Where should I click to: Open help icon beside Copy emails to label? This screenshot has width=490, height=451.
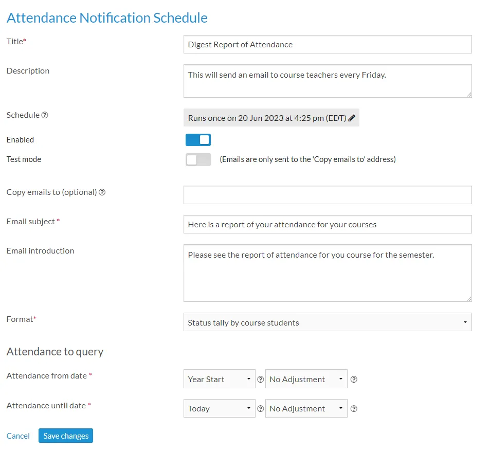(x=102, y=192)
